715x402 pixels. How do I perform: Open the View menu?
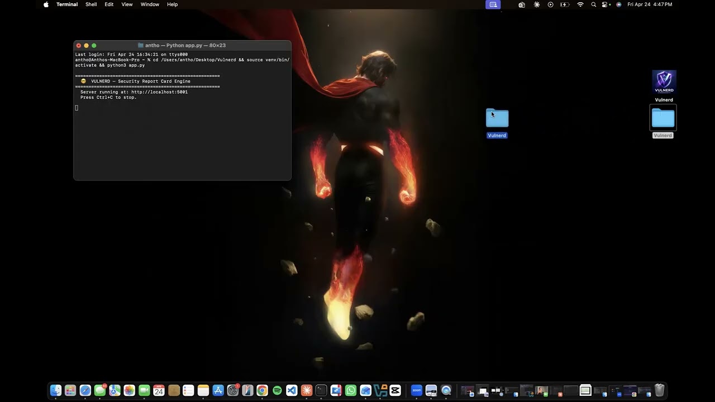(127, 4)
